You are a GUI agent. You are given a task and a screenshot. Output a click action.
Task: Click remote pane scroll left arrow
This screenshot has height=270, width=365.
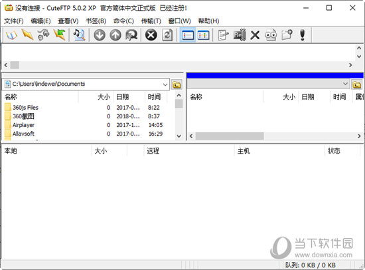click(x=191, y=136)
